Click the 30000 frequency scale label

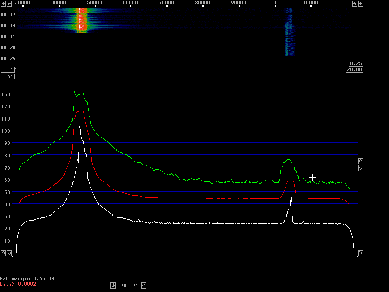tap(22, 3)
